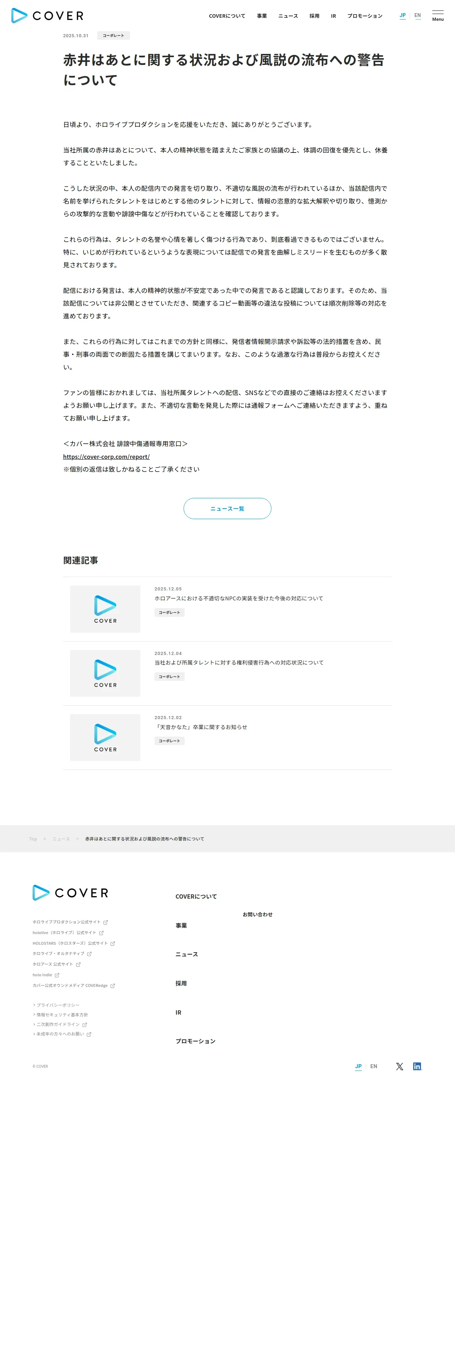This screenshot has width=455, height=1366.
Task: Open お問い合わせ in the footer
Action: click(x=257, y=915)
